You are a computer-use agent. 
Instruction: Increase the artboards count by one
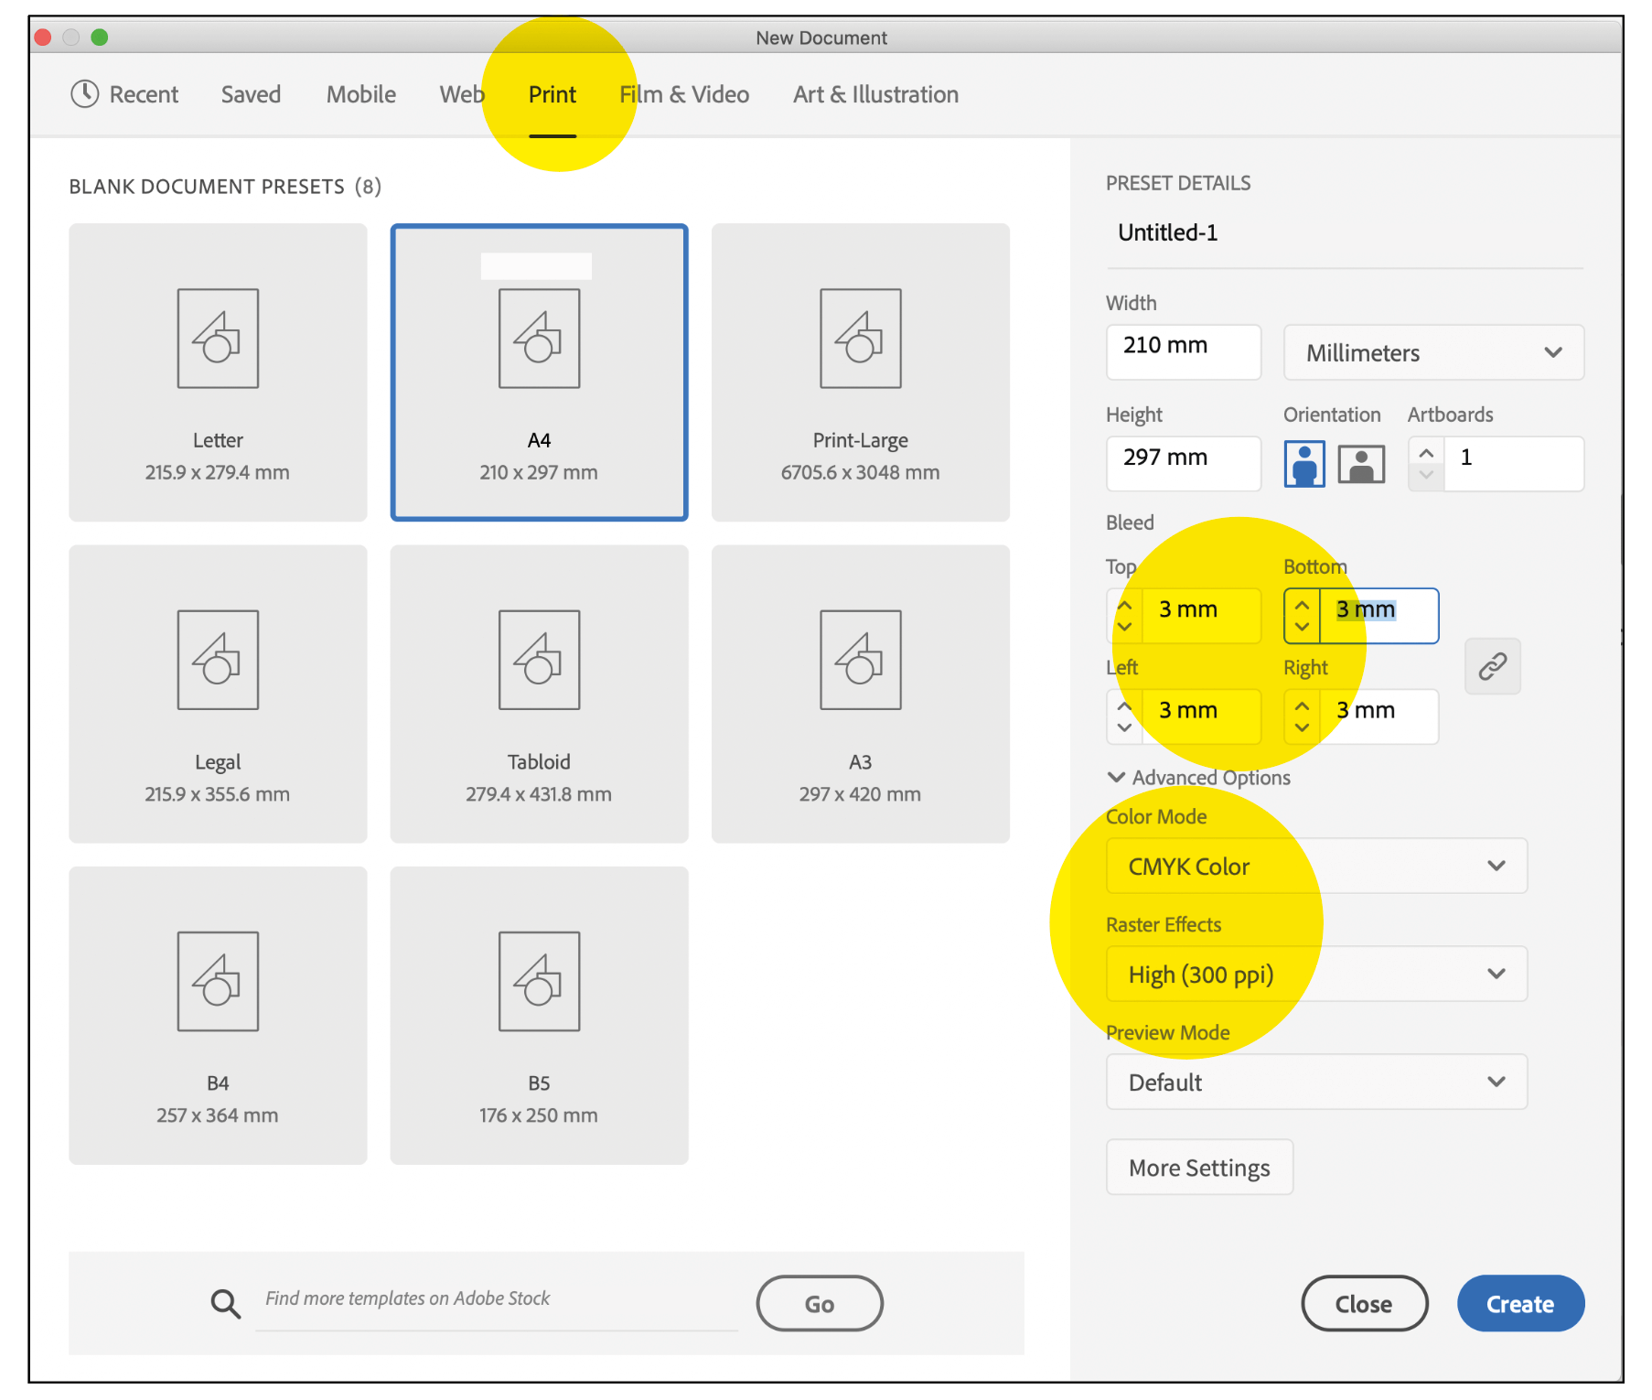1426,453
